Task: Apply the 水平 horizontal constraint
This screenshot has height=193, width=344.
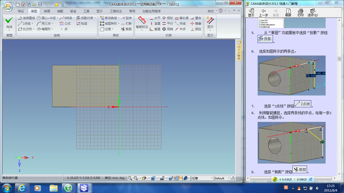Action: 155,18
